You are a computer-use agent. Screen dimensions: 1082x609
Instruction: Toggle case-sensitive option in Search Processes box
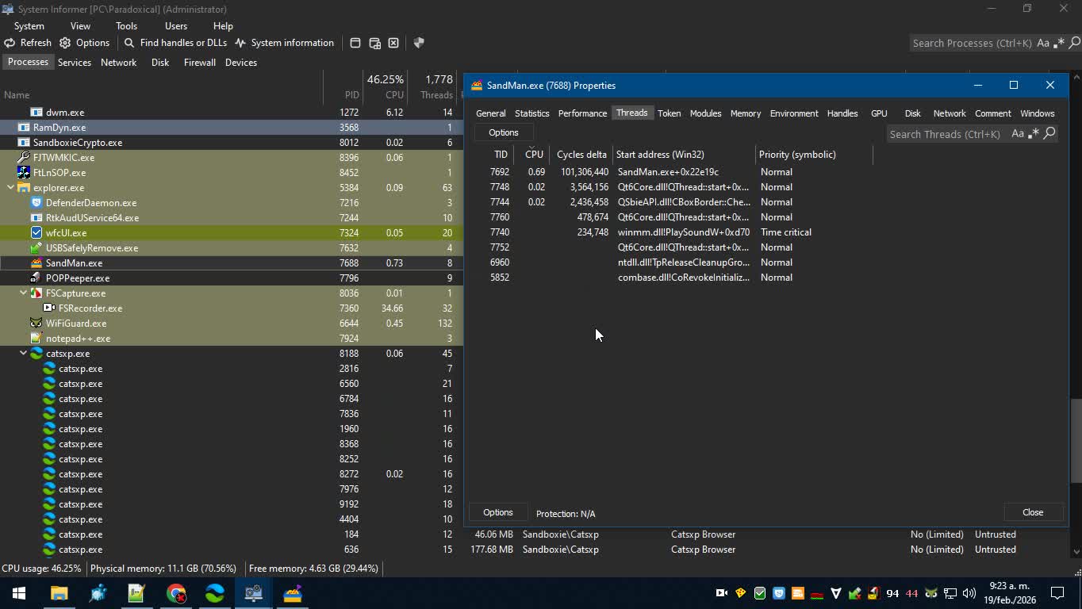(x=1043, y=44)
